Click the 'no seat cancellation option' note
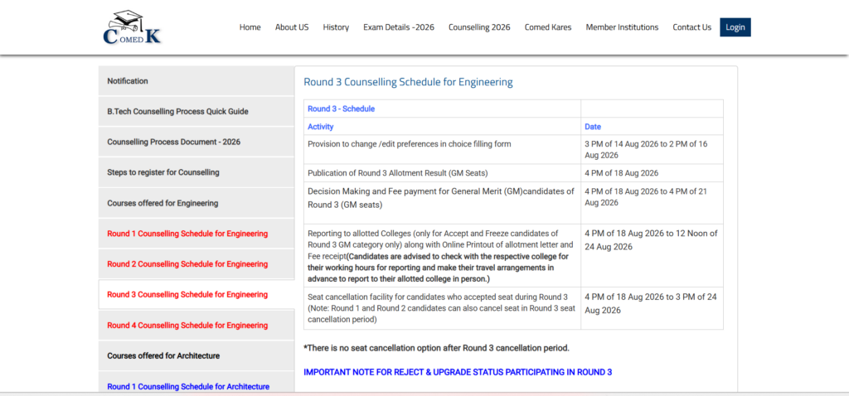849x396 pixels. (x=436, y=348)
